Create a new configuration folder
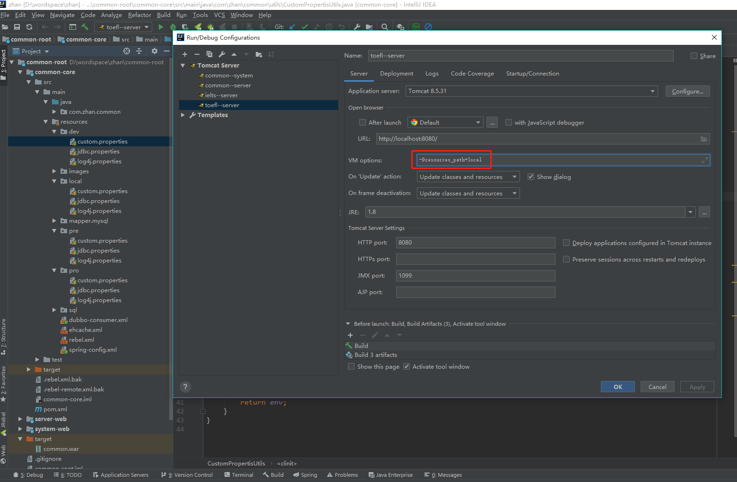 [x=259, y=54]
